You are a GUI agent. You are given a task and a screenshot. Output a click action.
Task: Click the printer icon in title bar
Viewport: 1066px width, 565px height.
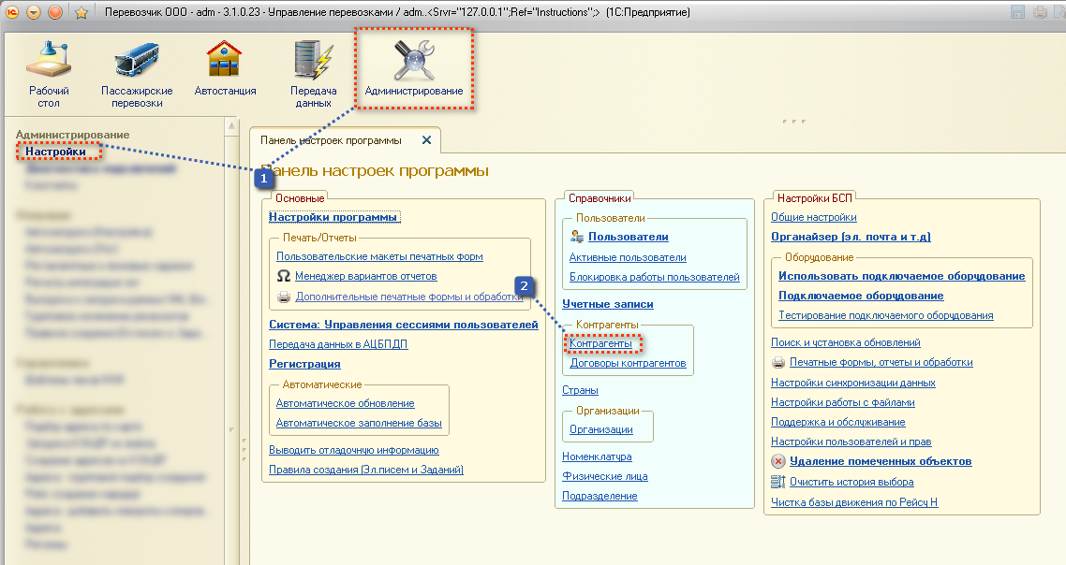1040,13
